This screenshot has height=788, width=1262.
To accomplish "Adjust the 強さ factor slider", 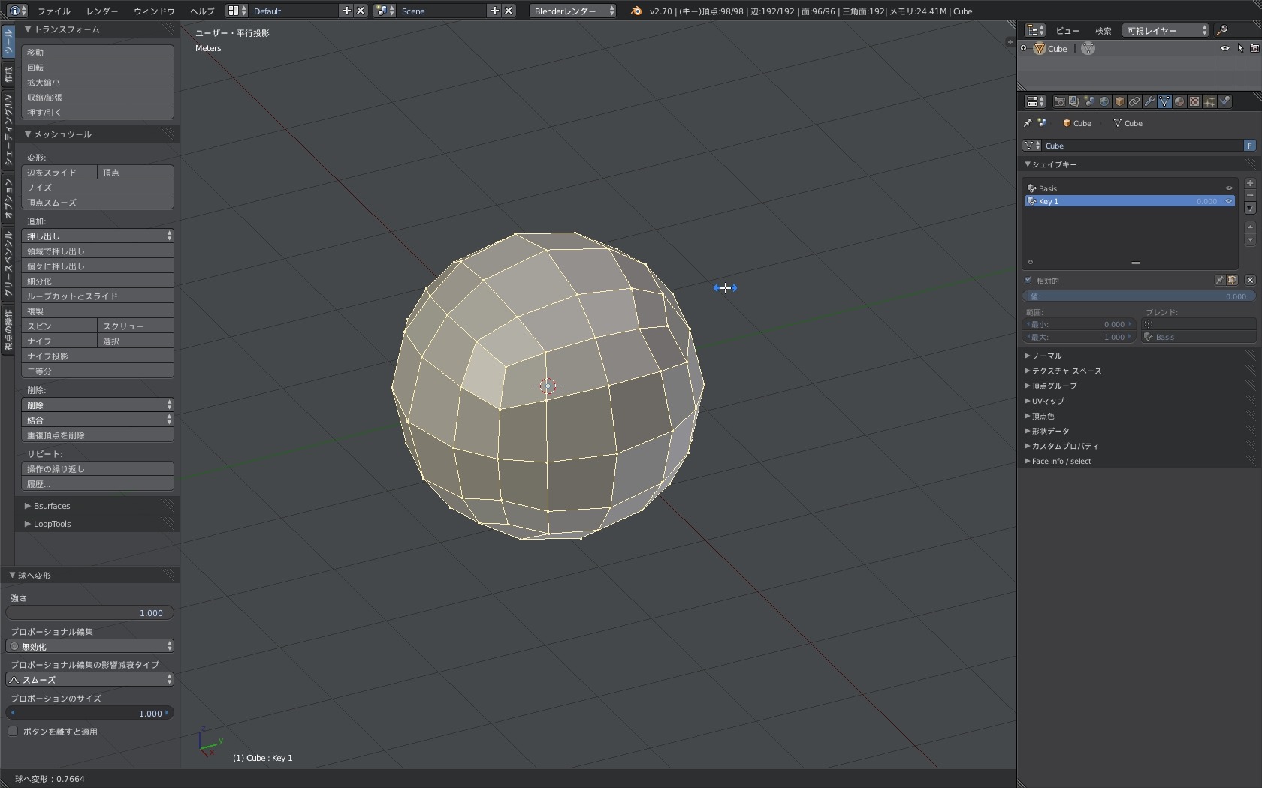I will (x=90, y=612).
